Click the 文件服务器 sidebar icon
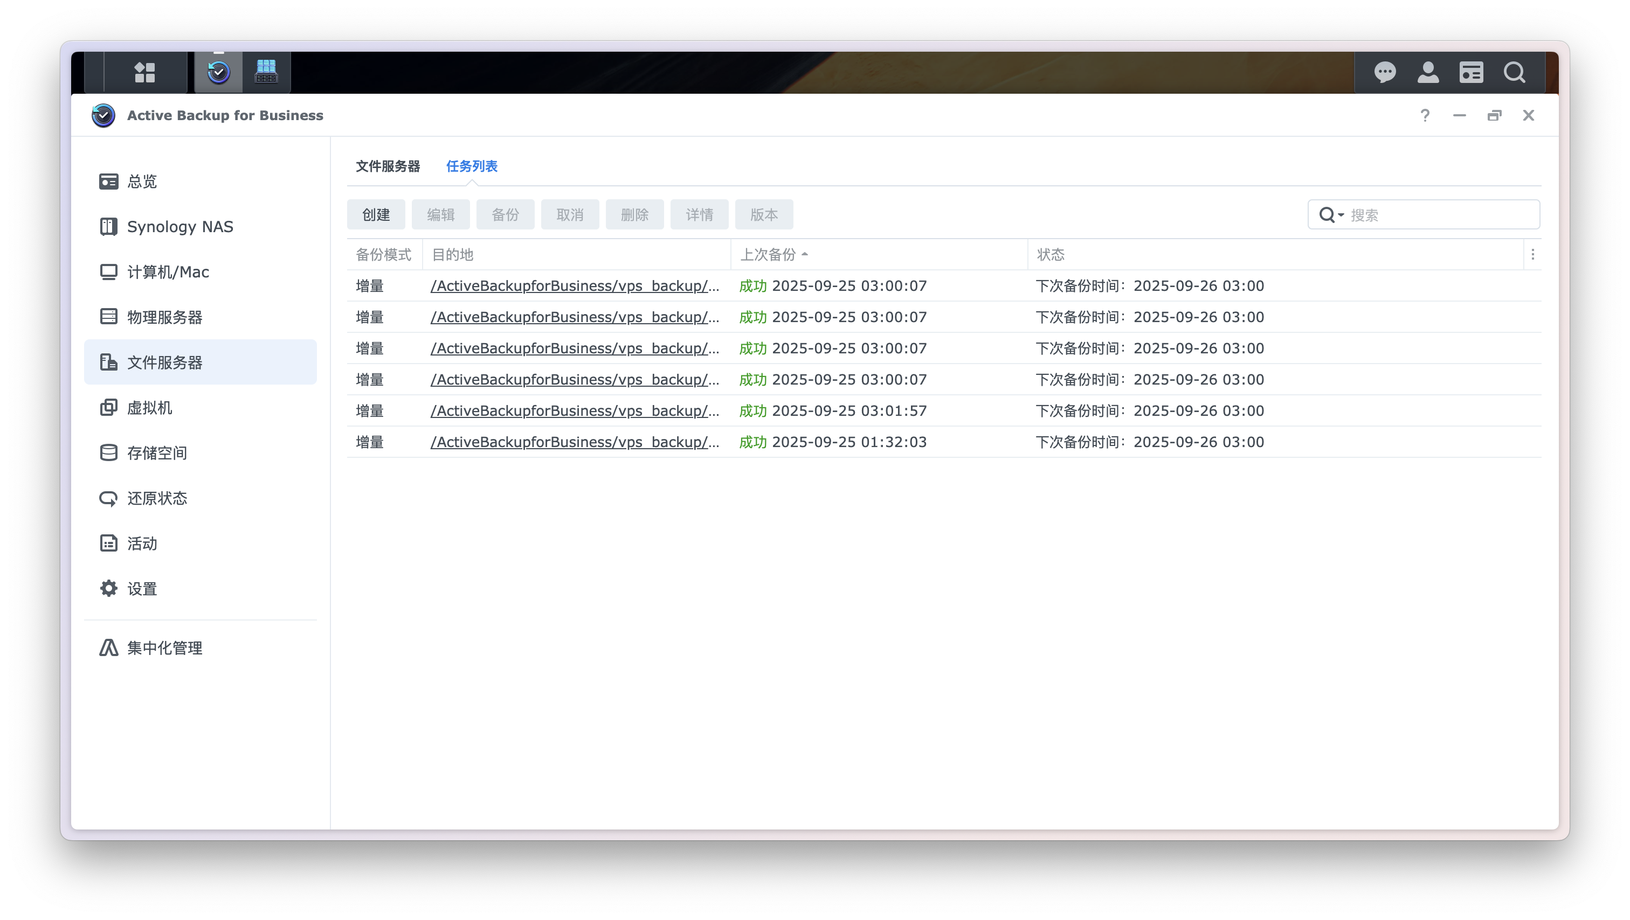The width and height of the screenshot is (1630, 920). (108, 363)
